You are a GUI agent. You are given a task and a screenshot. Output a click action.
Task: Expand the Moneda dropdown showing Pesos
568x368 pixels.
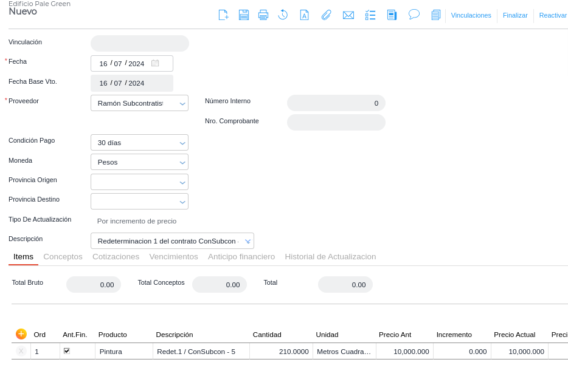pyautogui.click(x=182, y=163)
